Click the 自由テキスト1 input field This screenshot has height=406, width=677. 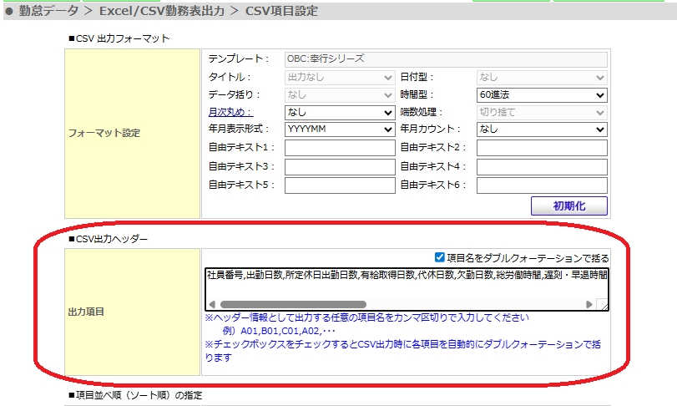click(339, 148)
